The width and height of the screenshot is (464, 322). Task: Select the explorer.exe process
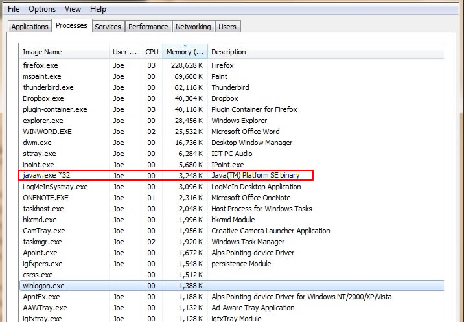click(231, 121)
